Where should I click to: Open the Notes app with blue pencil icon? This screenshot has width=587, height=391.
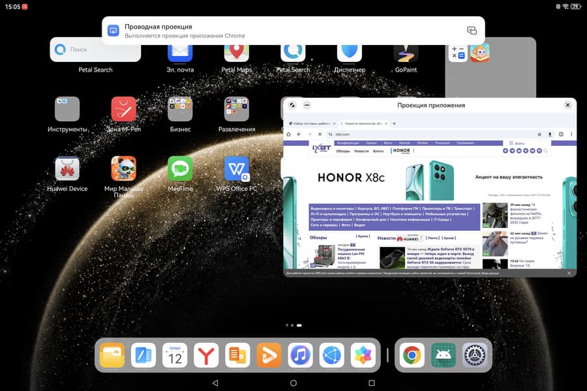point(143,355)
